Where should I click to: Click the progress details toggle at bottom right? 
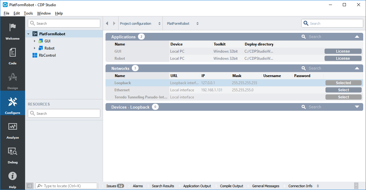point(356,186)
